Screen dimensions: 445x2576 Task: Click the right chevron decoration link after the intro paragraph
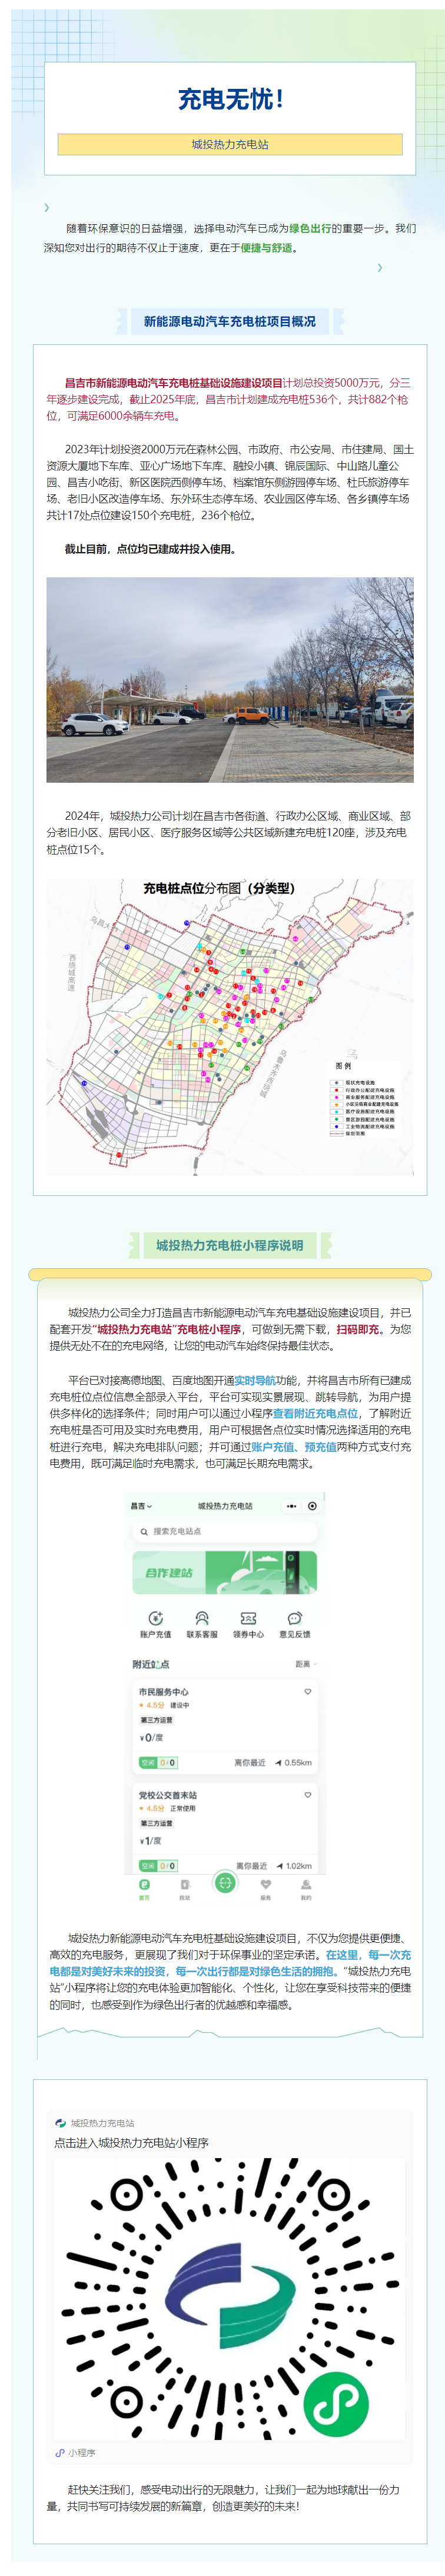pyautogui.click(x=379, y=267)
